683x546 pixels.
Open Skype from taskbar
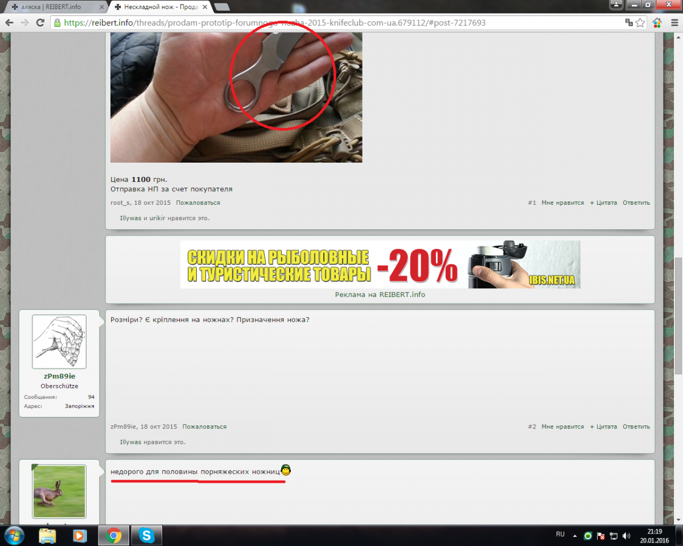147,535
